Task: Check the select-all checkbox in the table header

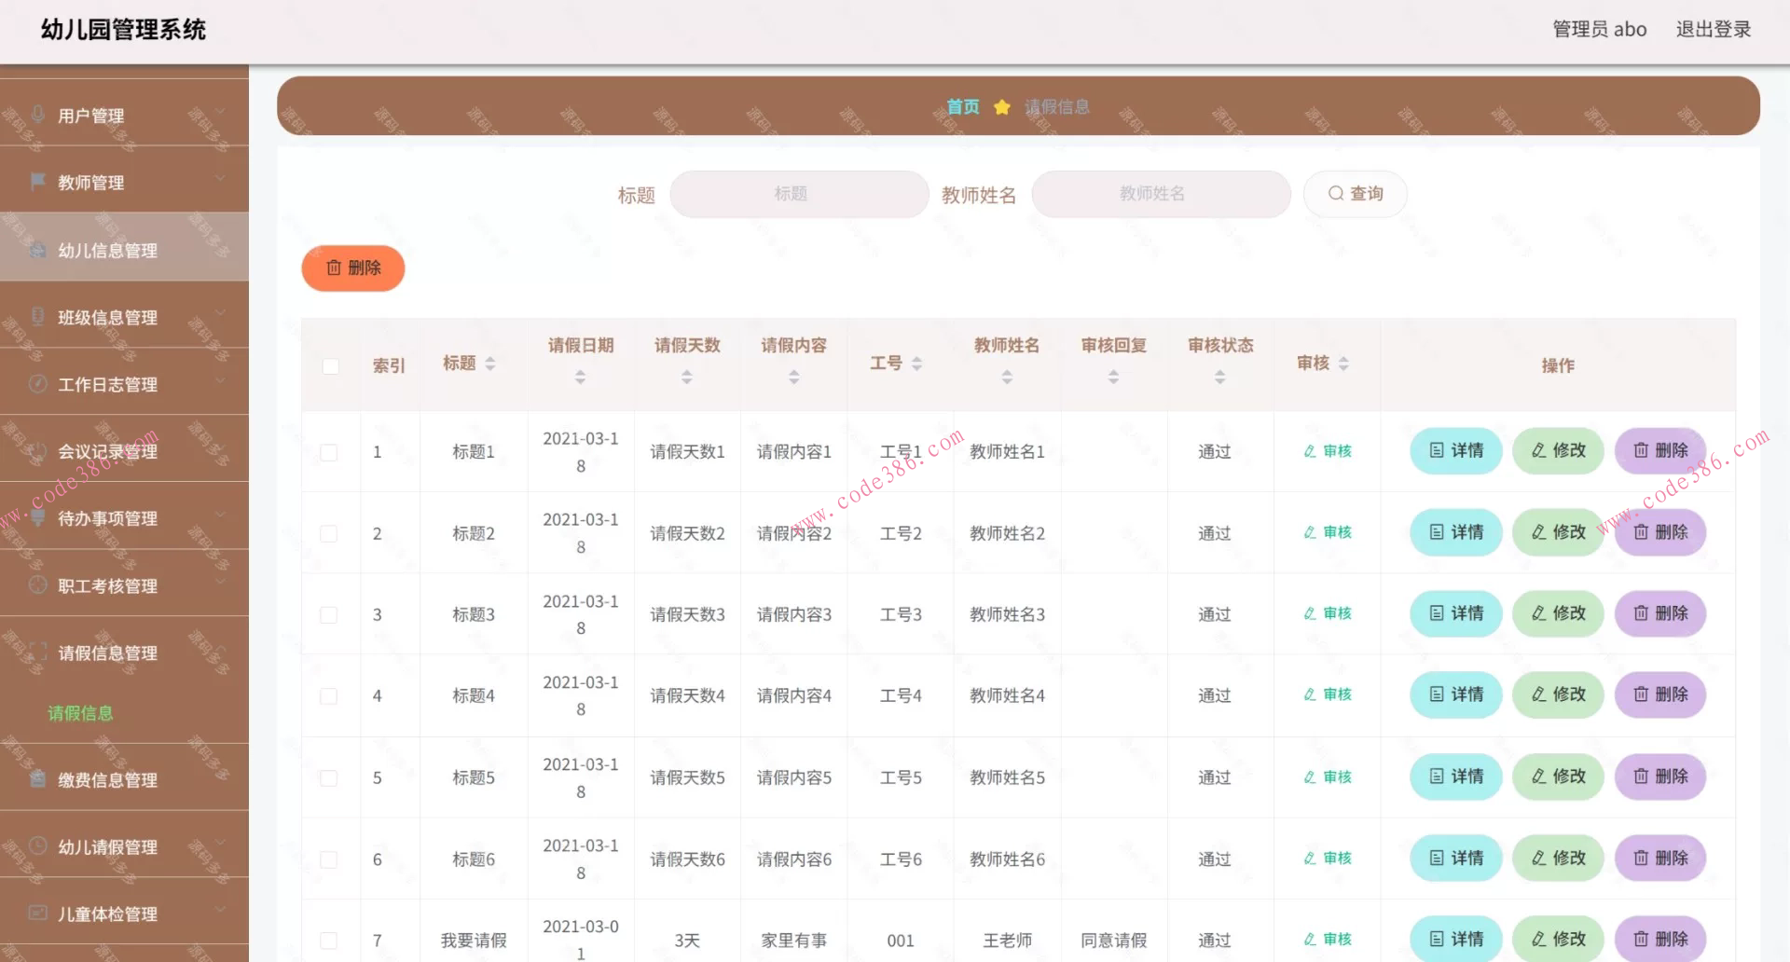Action: (x=330, y=366)
